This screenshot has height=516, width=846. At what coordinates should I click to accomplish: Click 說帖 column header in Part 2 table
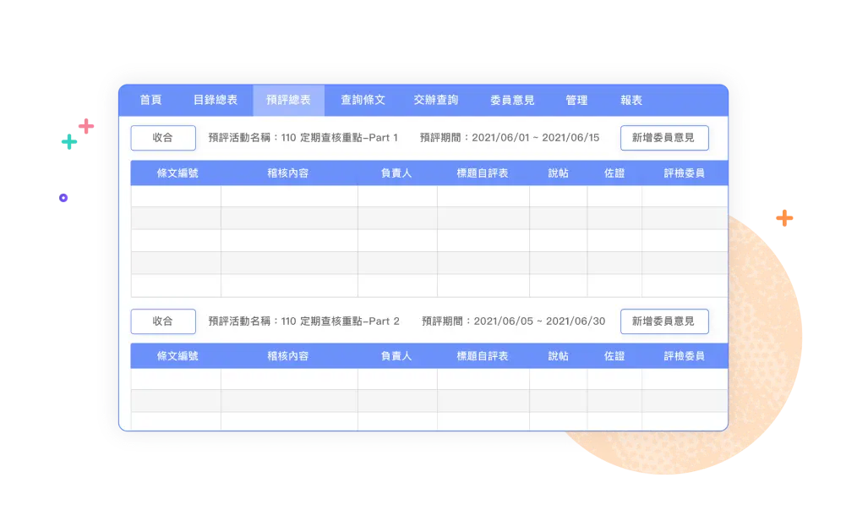(x=558, y=356)
